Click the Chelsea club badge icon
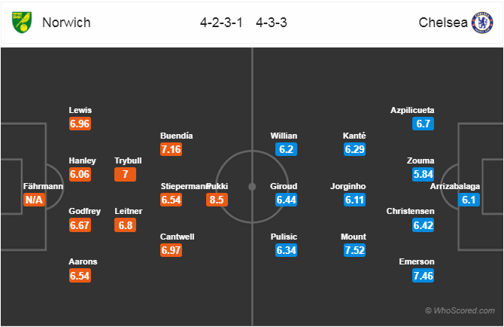Image resolution: width=504 pixels, height=327 pixels. (482, 23)
